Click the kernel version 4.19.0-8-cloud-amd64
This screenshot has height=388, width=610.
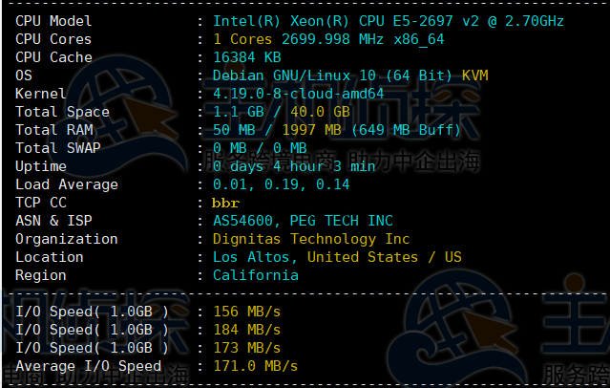[x=298, y=94]
